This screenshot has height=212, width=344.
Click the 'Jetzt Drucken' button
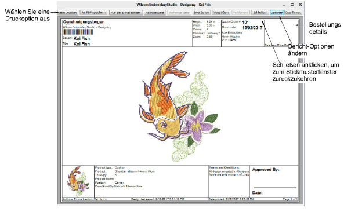(x=67, y=13)
